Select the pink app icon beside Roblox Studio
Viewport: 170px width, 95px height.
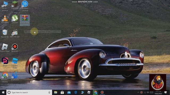5,62
